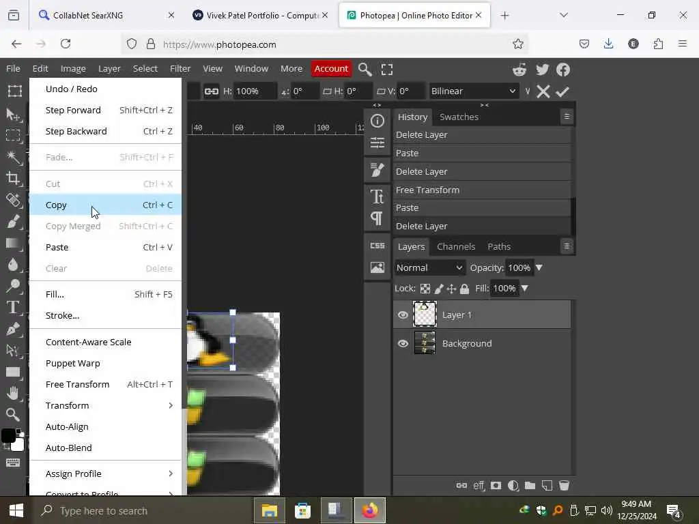
Task: Select the Free Transform history state
Action: click(x=483, y=190)
